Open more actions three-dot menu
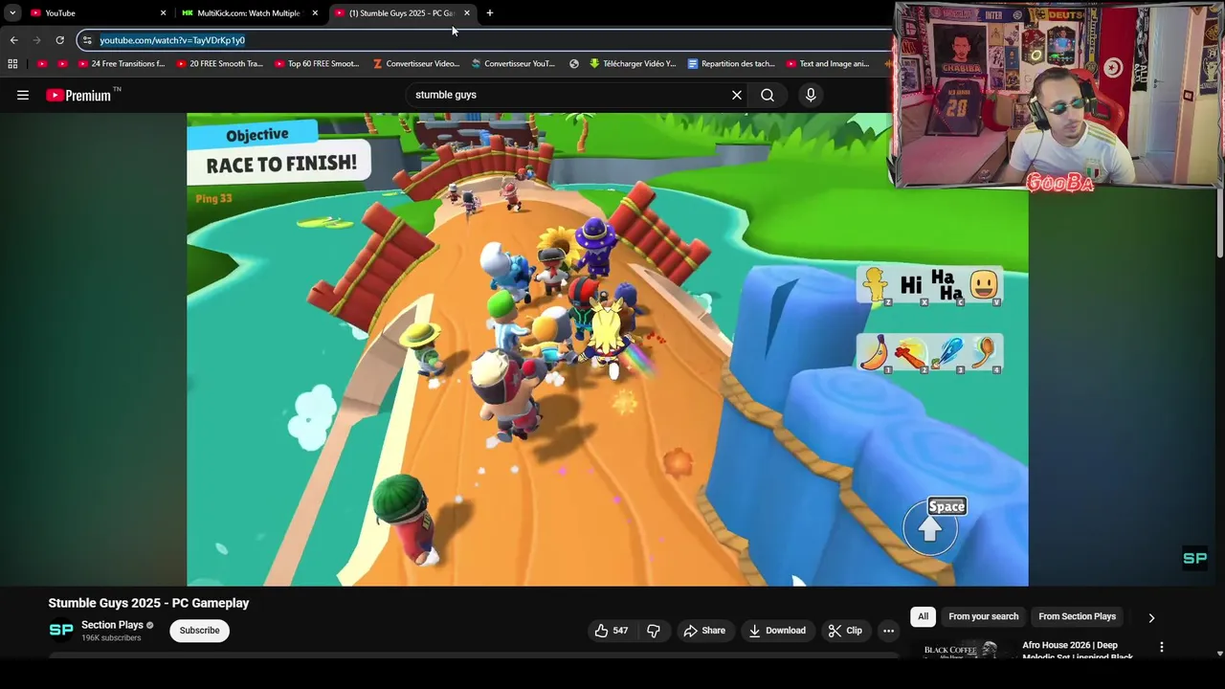This screenshot has width=1225, height=689. point(888,631)
